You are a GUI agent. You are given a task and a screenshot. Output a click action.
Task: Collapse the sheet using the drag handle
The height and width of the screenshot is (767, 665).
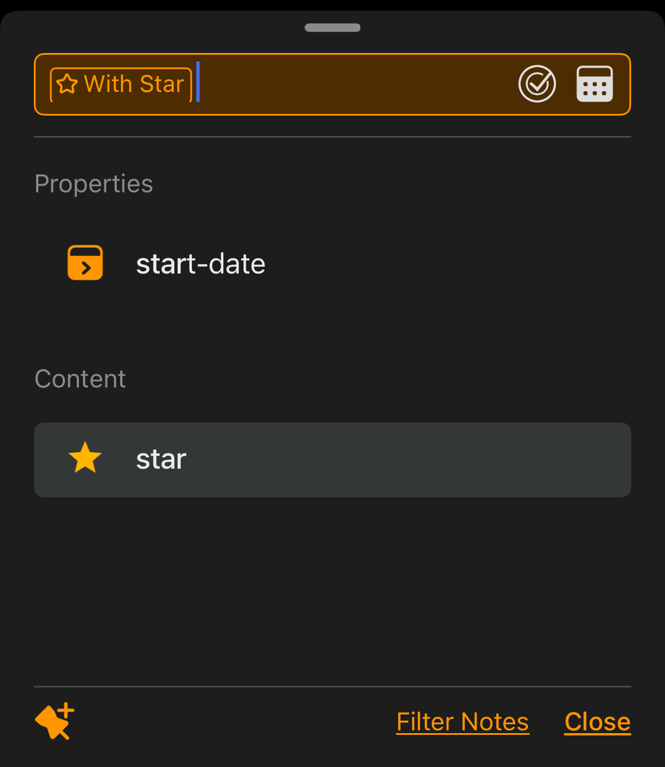[x=332, y=27]
